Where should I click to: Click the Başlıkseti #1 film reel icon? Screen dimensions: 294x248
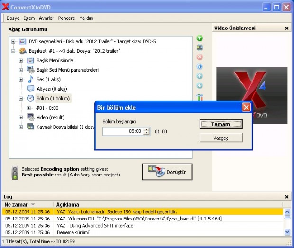click(23, 51)
